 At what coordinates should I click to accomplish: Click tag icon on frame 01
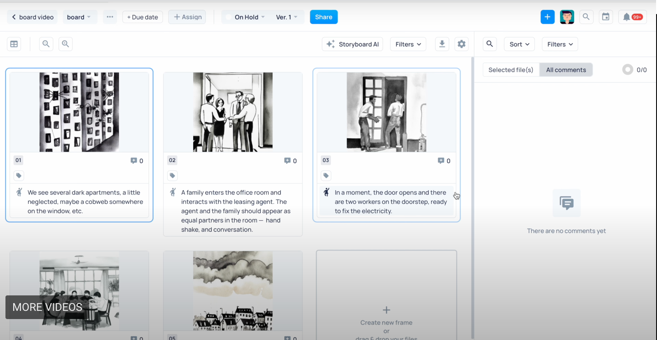pos(18,176)
